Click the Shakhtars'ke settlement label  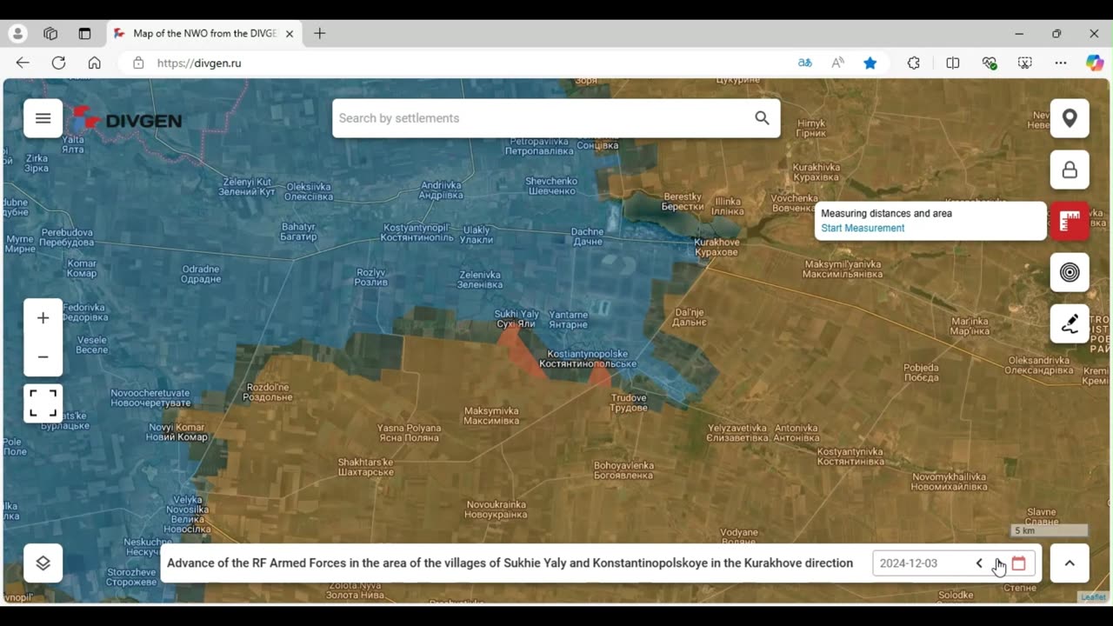click(x=366, y=467)
